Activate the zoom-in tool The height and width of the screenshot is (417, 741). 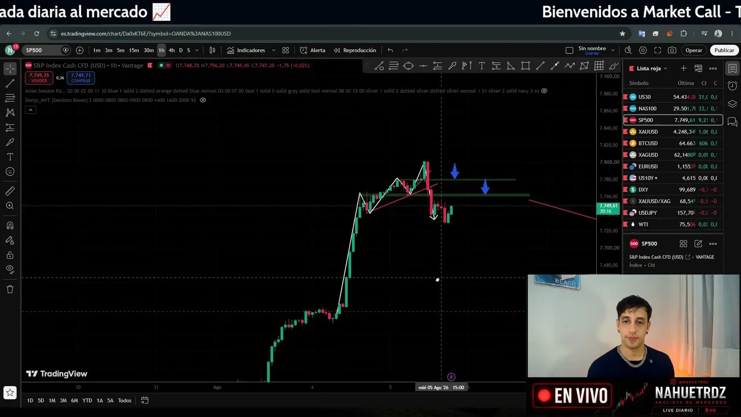point(10,206)
